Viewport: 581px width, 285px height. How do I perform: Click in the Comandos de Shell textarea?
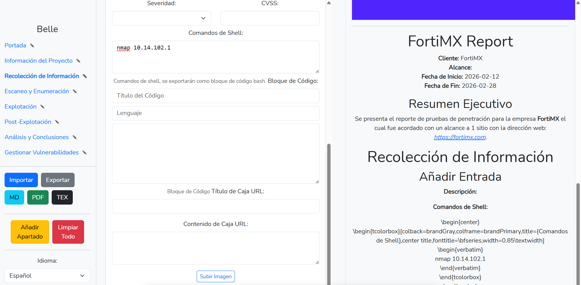tap(216, 57)
